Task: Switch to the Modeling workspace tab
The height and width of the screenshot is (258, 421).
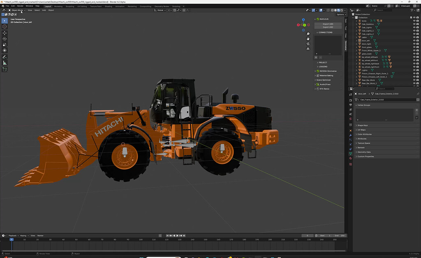Action: tap(58, 6)
